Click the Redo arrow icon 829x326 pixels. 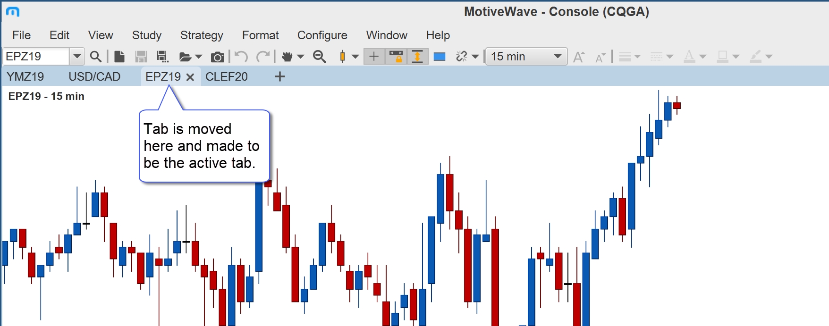click(263, 57)
